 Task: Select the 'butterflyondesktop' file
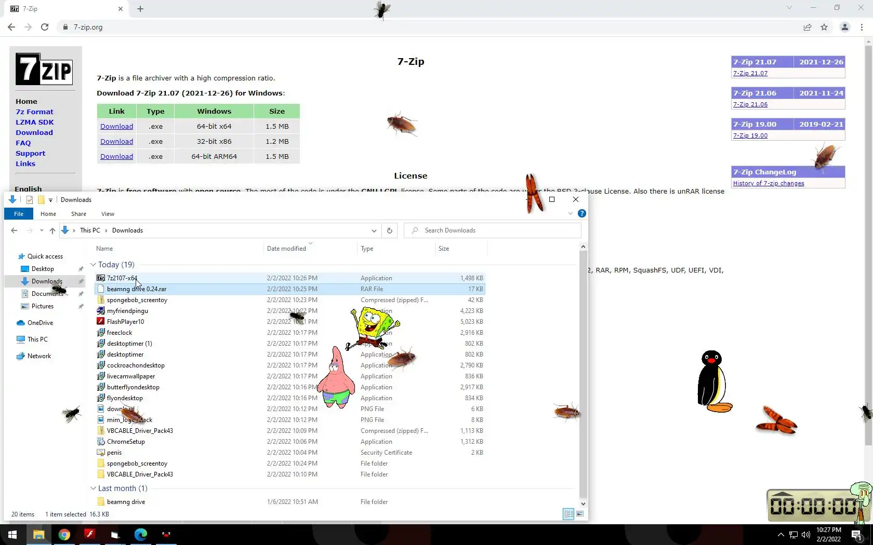tap(133, 387)
